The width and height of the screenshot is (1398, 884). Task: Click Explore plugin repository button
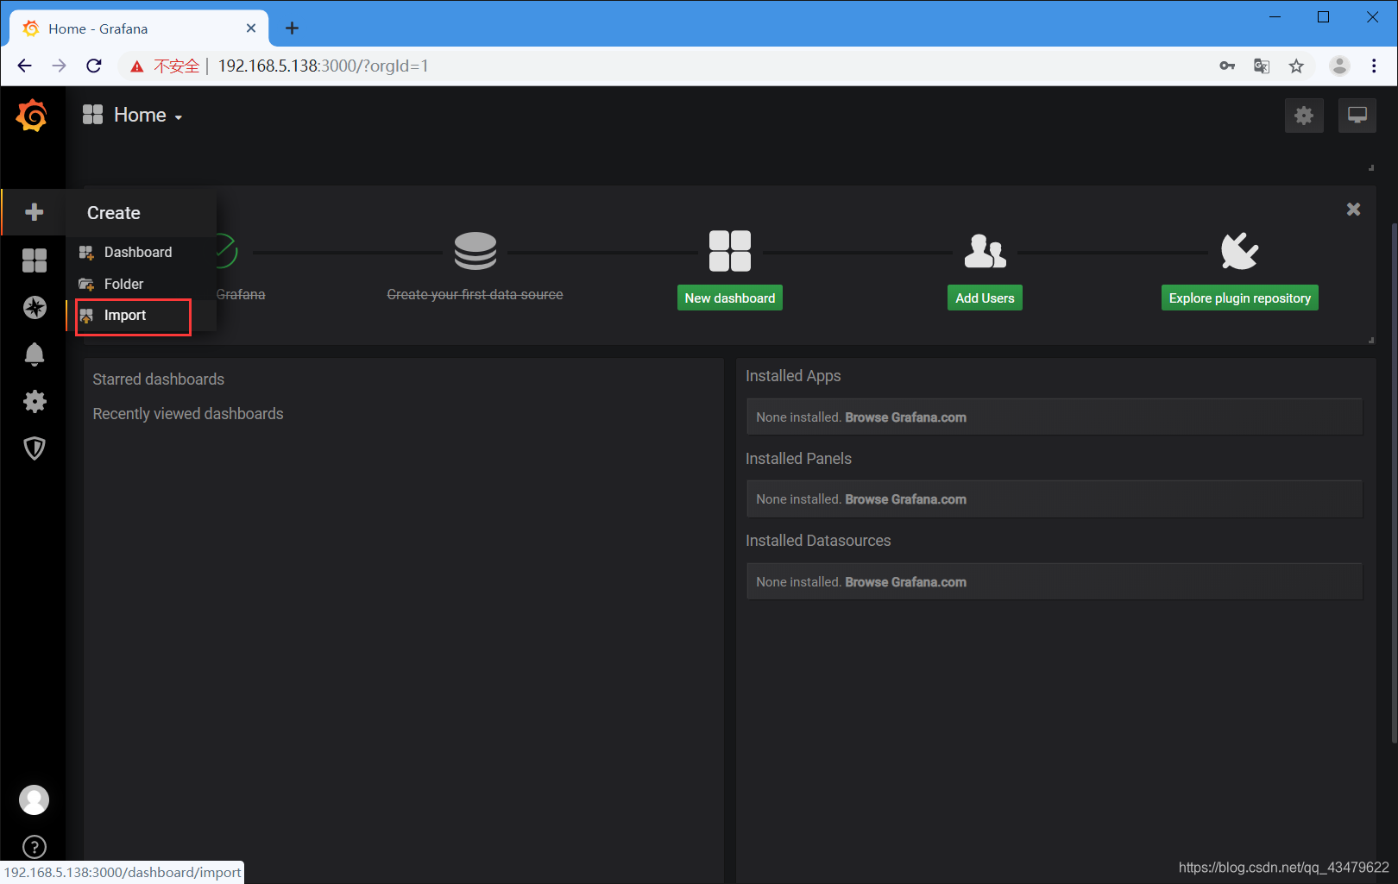click(1239, 298)
